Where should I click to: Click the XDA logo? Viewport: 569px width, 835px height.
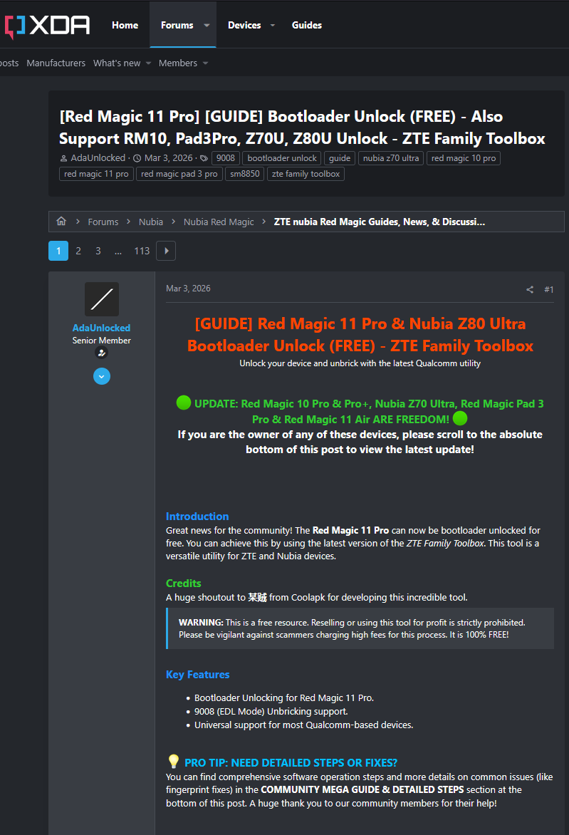[x=47, y=26]
